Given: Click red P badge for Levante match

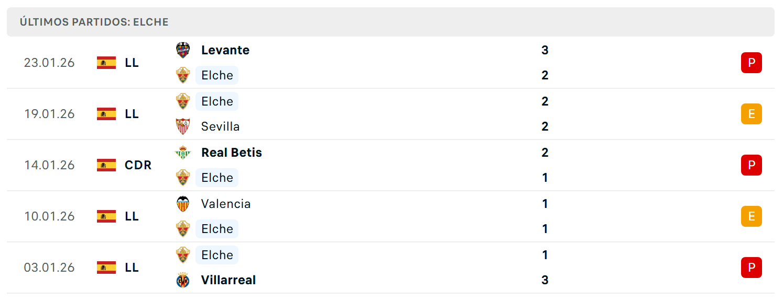Looking at the screenshot, I should coord(751,63).
